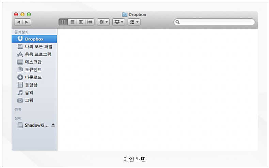Screen dimensions: 269x168
Task: Click the music note icon
Action: pos(20,92)
